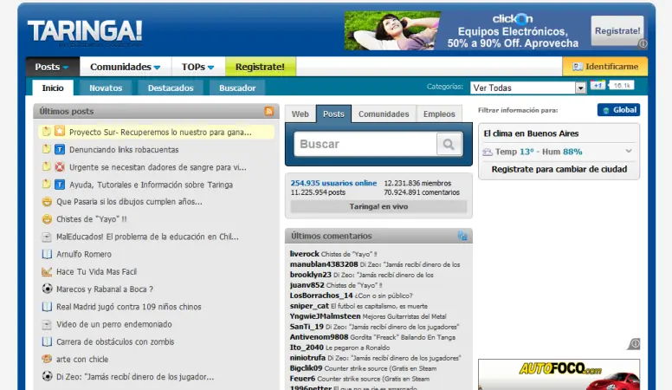This screenshot has height=390, width=672.
Task: Click the ad info icon on top banner
Action: point(643,43)
